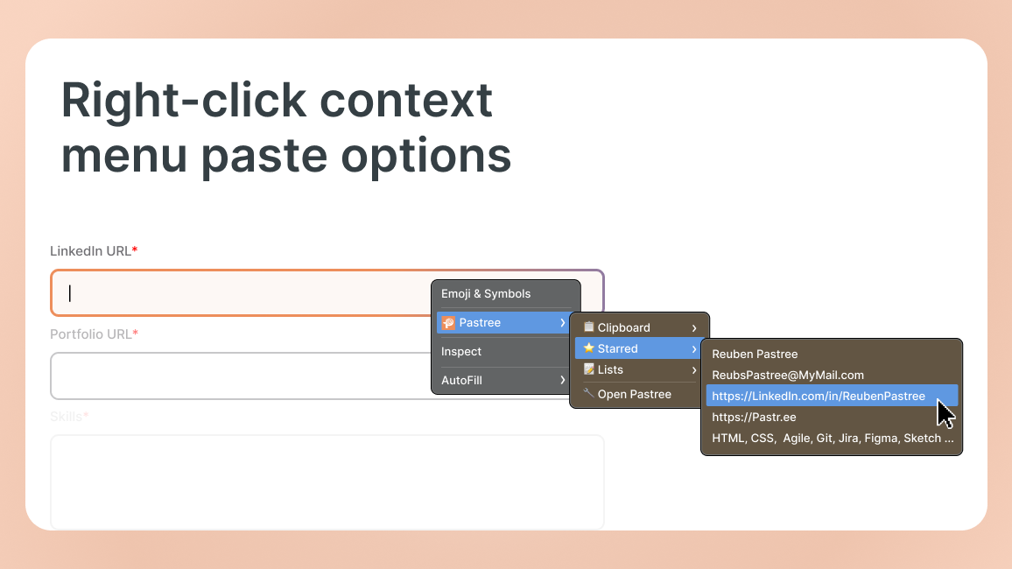This screenshot has height=569, width=1012.
Task: Click the Pastree logo icon in the context menu
Action: 448,322
